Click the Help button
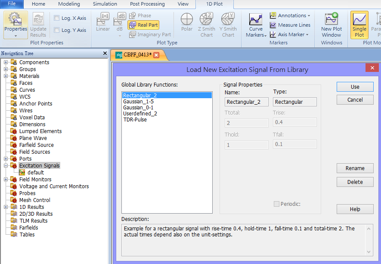This screenshot has height=264, width=381. click(355, 209)
